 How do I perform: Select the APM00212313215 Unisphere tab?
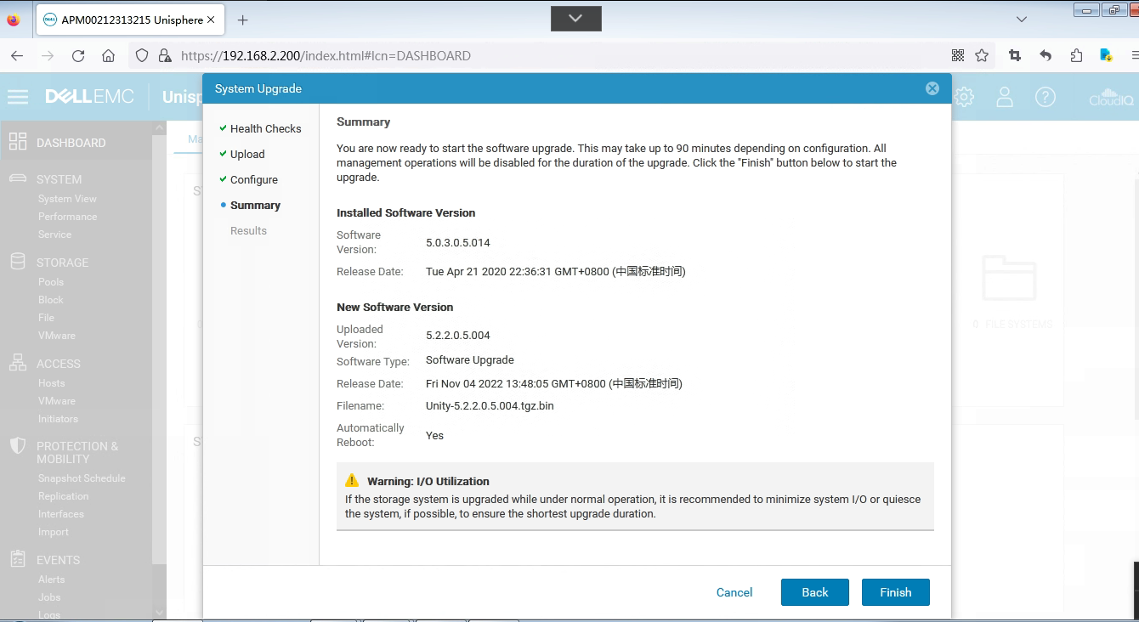131,20
